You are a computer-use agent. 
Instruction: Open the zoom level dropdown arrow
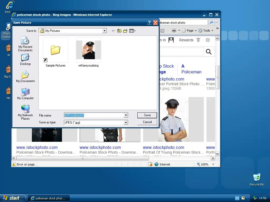click(x=213, y=164)
